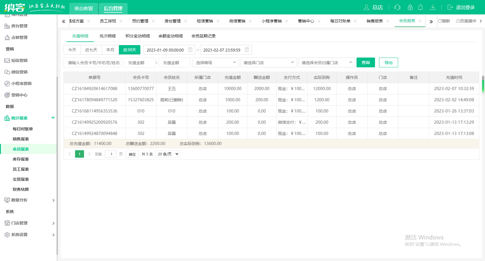Open the 请选择门店 dropdown
Image resolution: width=485 pixels, height=261 pixels.
pyautogui.click(x=268, y=62)
